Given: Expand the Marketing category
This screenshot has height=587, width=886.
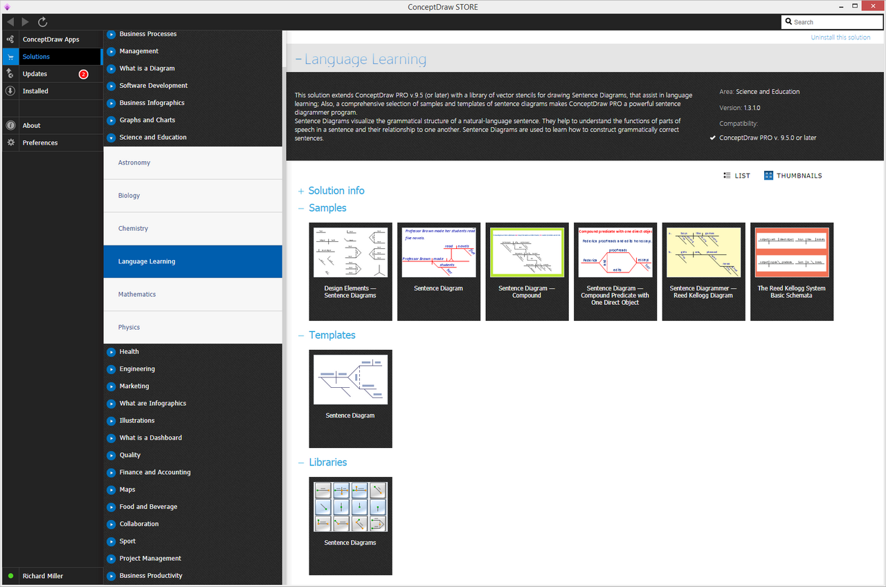Looking at the screenshot, I should [x=111, y=386].
